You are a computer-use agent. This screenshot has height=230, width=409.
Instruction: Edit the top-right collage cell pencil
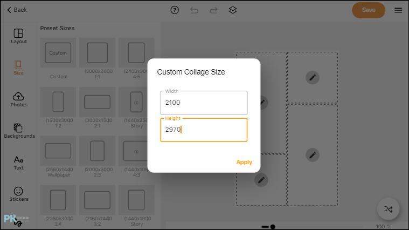[313, 77]
